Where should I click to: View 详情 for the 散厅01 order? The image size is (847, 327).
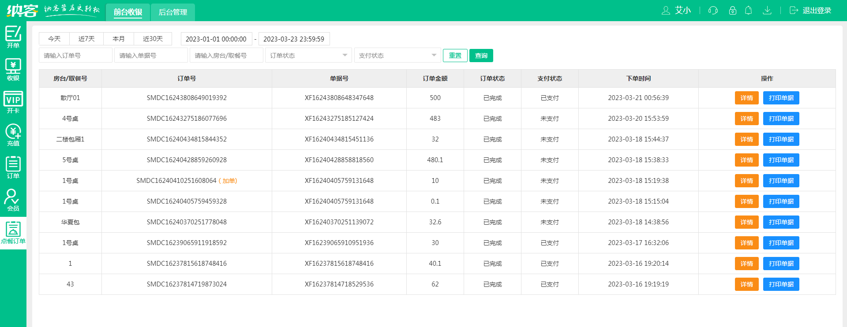pyautogui.click(x=746, y=98)
